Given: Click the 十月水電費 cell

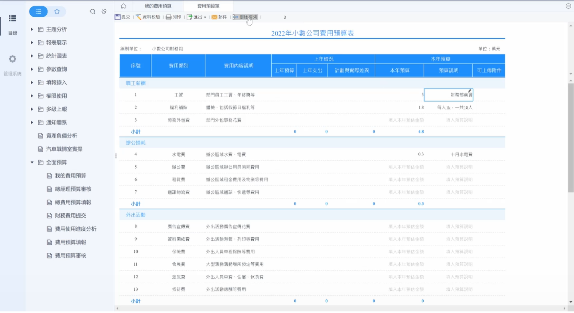Looking at the screenshot, I should [x=448, y=154].
